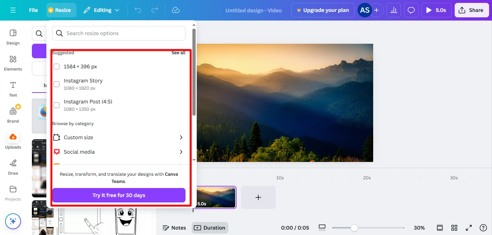492x235 pixels.
Task: Open the analytics bar chart icon
Action: click(394, 10)
